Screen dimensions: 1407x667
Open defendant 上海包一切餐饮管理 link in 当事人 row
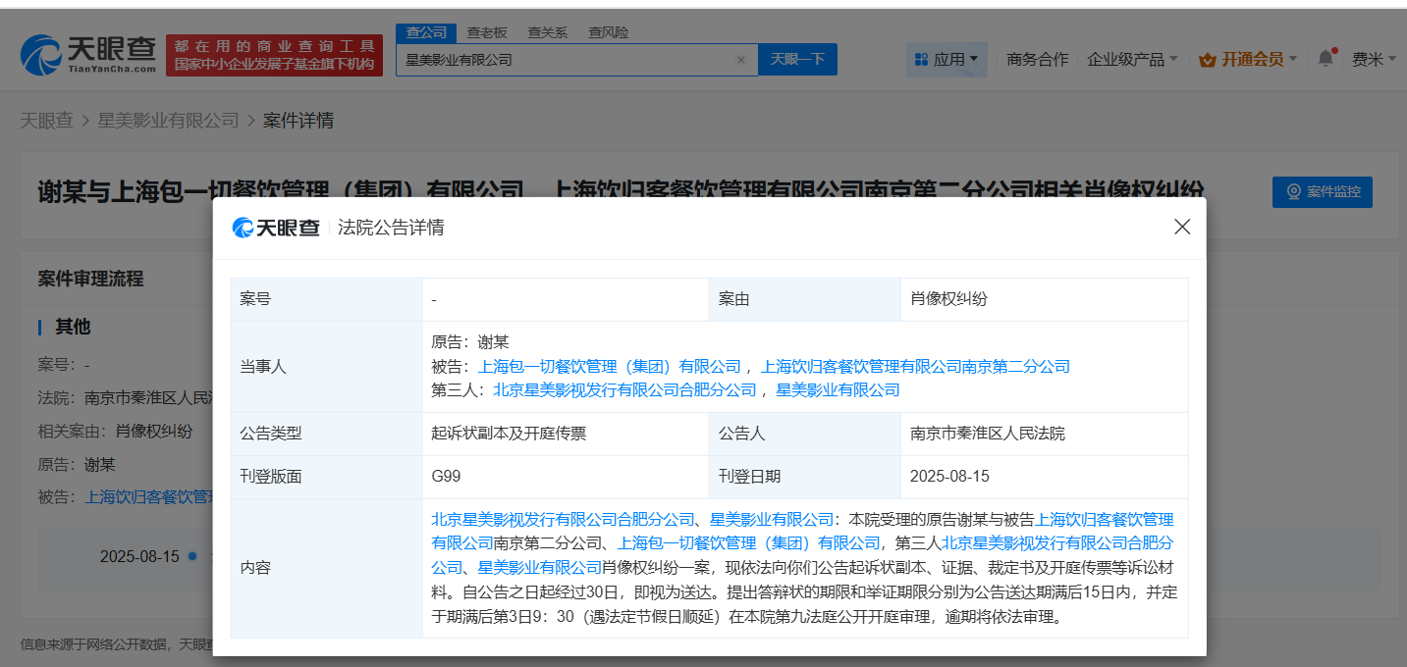coord(609,367)
